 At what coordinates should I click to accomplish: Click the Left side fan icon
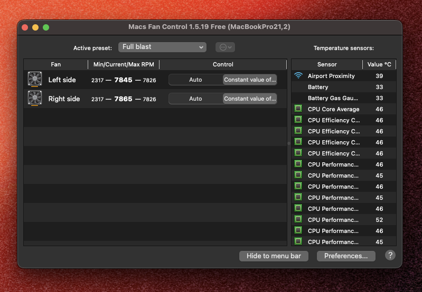(35, 79)
